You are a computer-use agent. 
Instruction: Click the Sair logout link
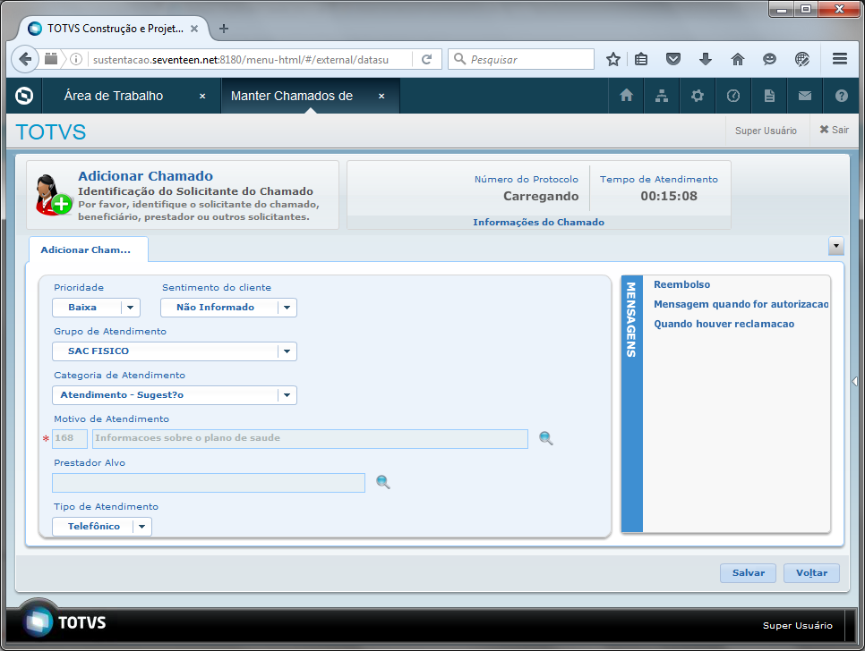(835, 130)
